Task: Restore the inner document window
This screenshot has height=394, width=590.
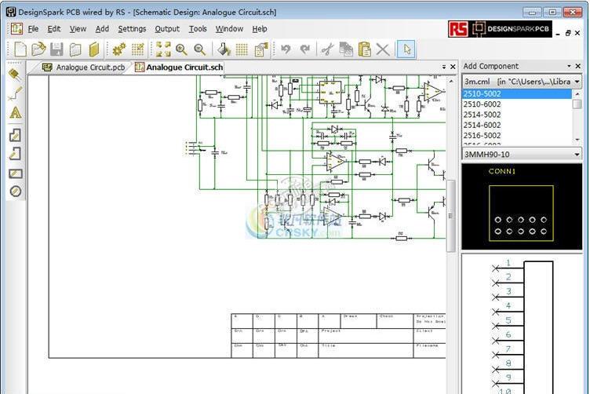Action: pos(568,33)
